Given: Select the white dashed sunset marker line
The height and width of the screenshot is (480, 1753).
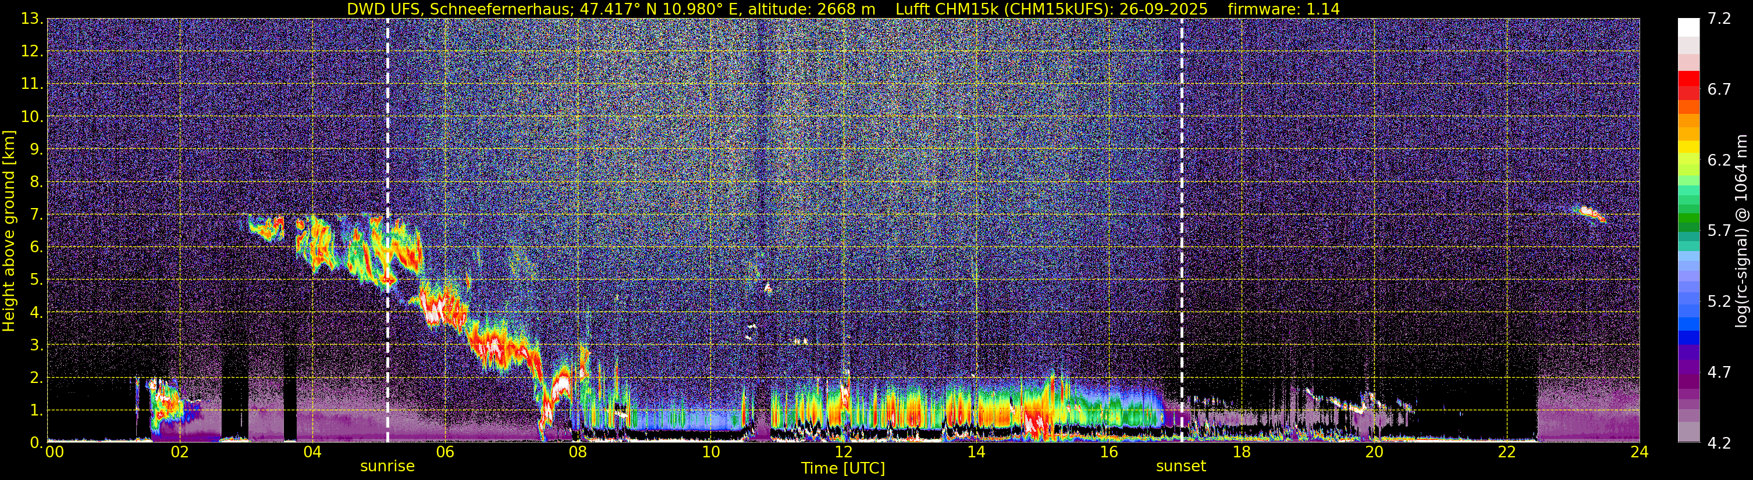Looking at the screenshot, I should pyautogui.click(x=1181, y=231).
